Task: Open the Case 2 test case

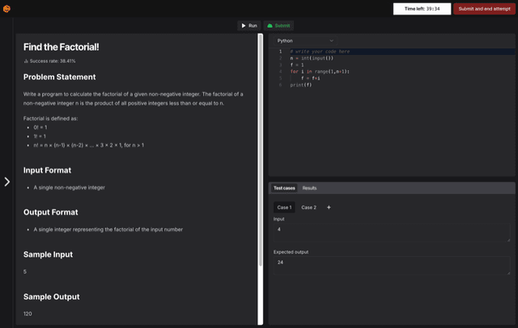Action: coord(308,208)
